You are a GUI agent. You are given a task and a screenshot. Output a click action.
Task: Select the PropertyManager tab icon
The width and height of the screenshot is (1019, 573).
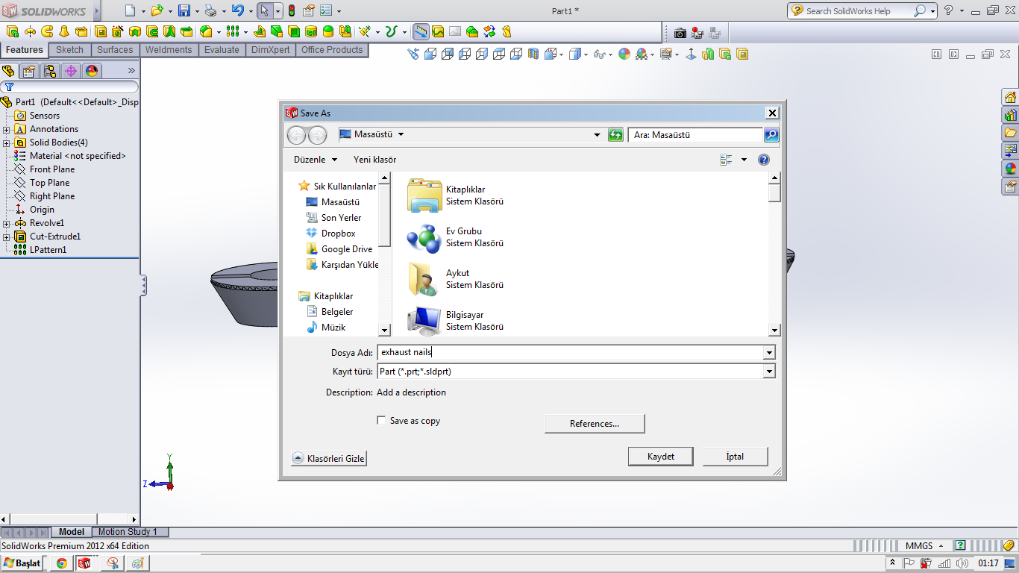pos(29,71)
